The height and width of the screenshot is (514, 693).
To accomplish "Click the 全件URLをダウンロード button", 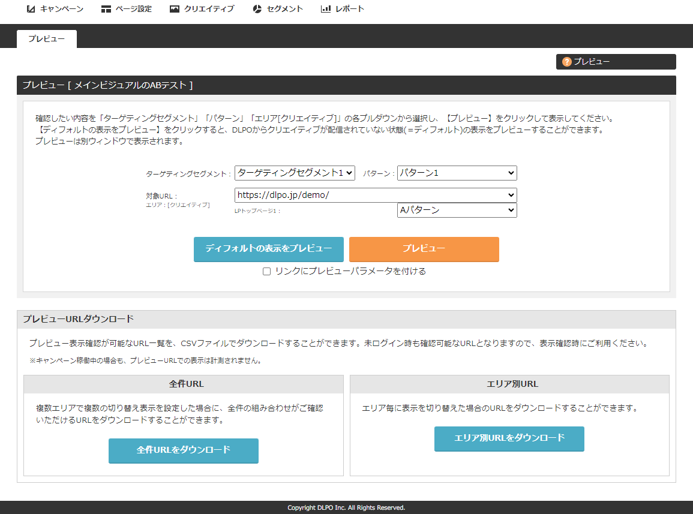I will pos(183,450).
